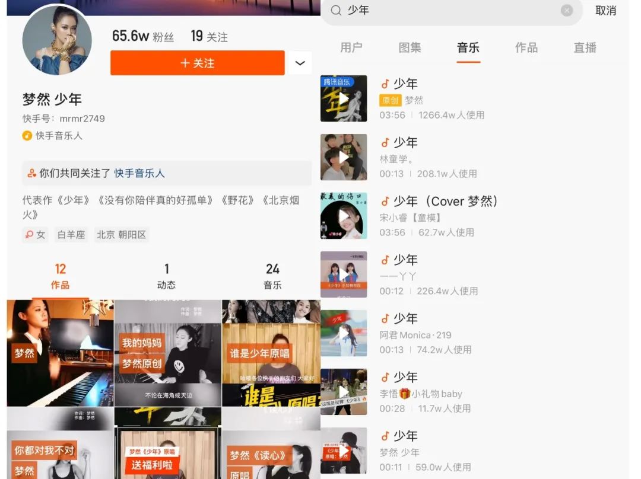Switch to the 图集 tab

(x=410, y=48)
